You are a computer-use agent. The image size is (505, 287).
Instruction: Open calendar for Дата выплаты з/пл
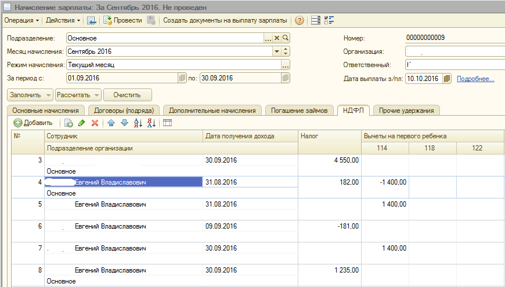(x=447, y=79)
